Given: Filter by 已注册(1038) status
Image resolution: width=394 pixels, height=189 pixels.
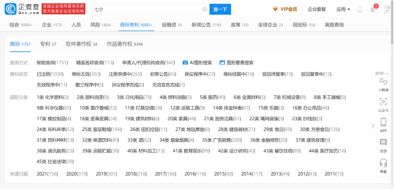Looking at the screenshot, I should [x=50, y=74].
